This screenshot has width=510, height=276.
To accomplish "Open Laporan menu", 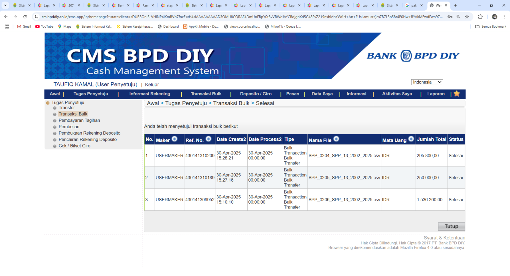I will pyautogui.click(x=436, y=94).
